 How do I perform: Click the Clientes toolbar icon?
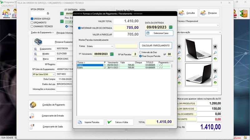click(x=6, y=13)
